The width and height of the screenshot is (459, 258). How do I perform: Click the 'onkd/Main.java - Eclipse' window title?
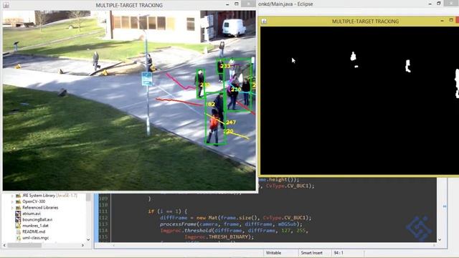click(x=285, y=4)
